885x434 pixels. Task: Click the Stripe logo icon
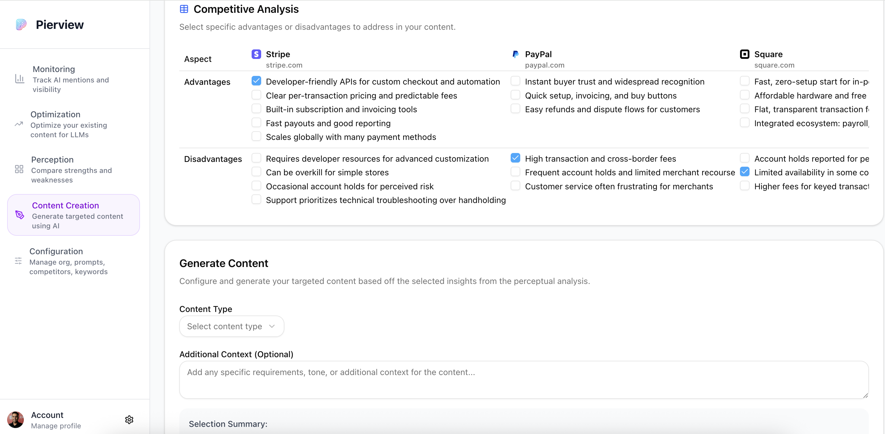[256, 54]
